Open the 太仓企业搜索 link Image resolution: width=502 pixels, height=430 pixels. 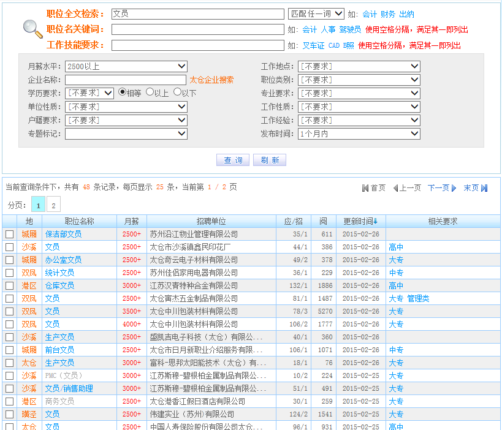point(211,80)
